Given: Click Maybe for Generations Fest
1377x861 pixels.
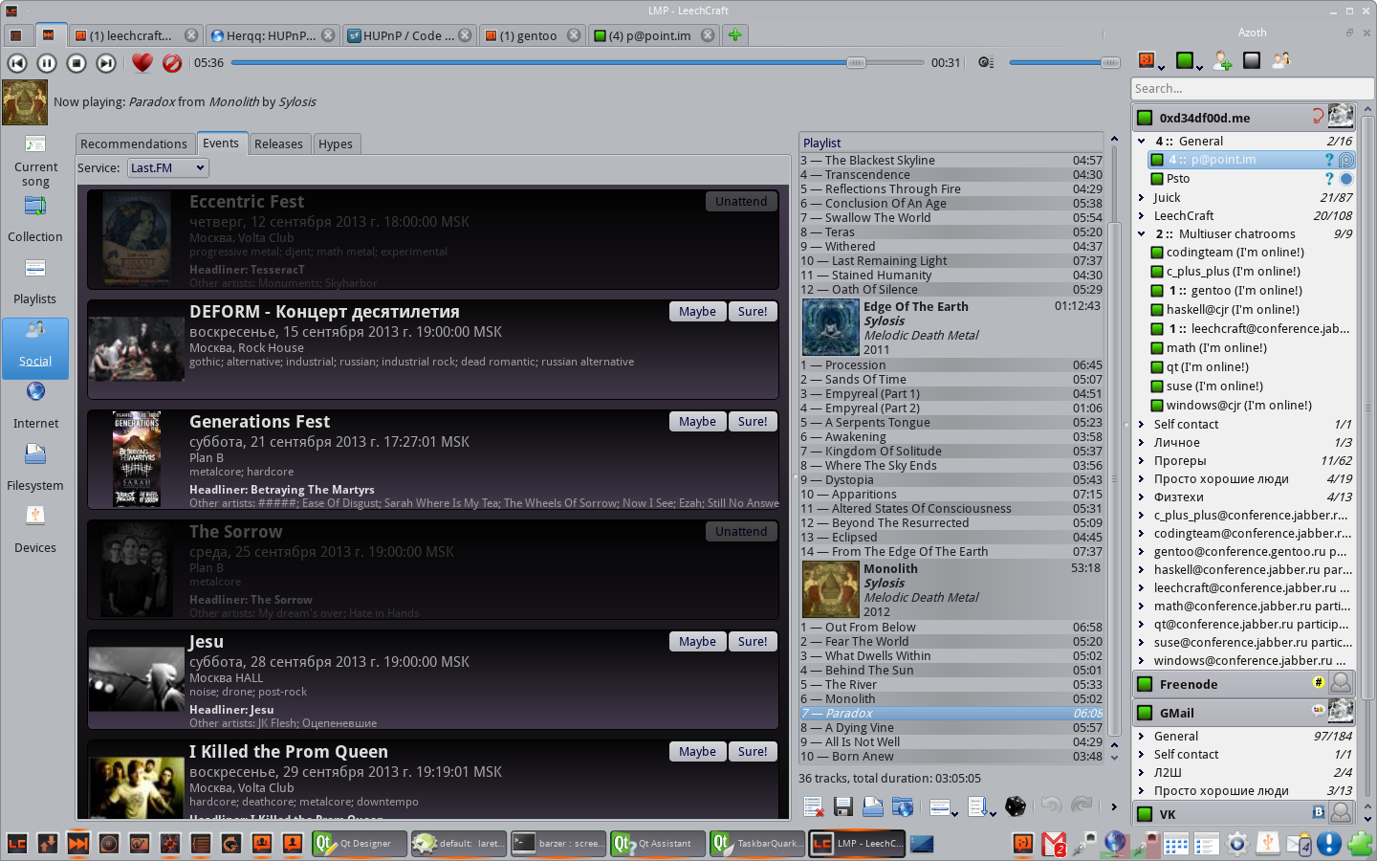Looking at the screenshot, I should (x=697, y=422).
